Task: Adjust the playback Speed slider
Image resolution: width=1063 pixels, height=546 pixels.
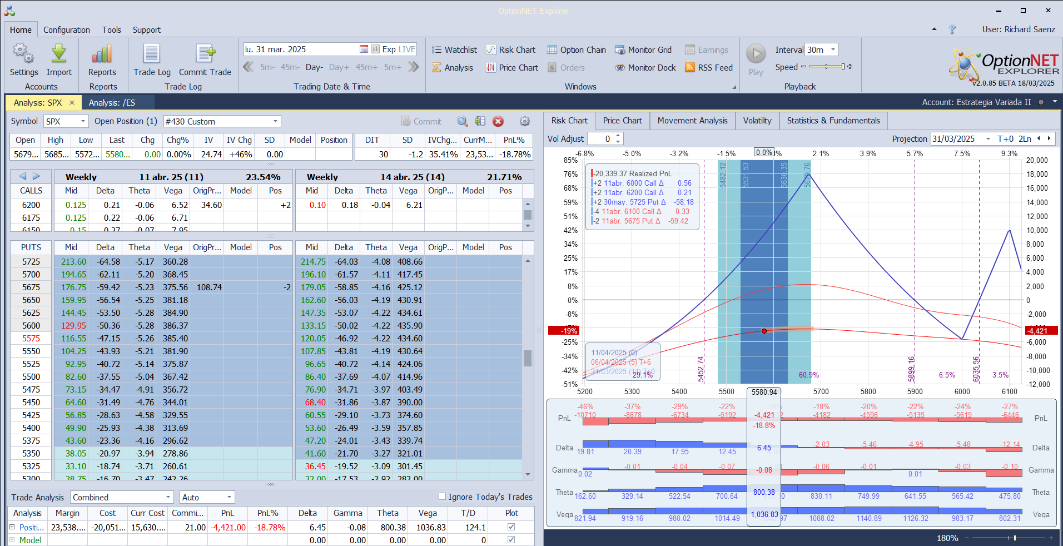Action: pos(827,67)
